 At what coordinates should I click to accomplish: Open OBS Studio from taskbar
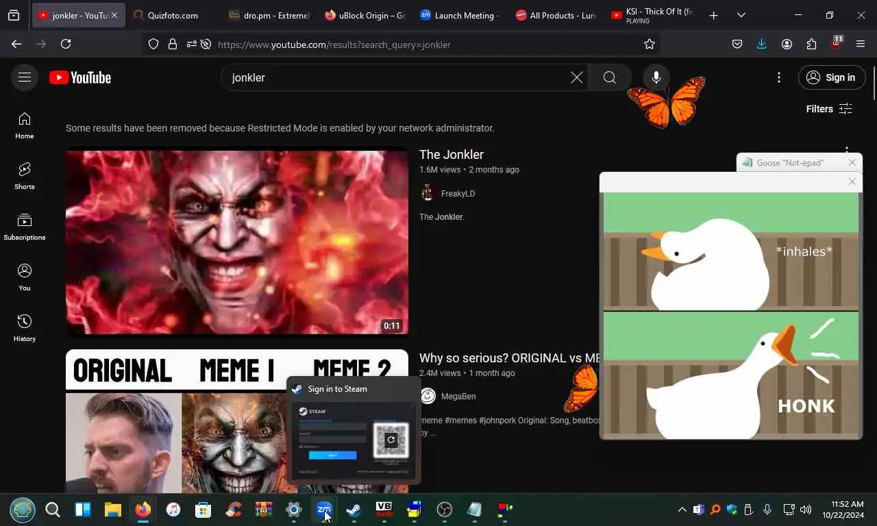click(x=444, y=510)
